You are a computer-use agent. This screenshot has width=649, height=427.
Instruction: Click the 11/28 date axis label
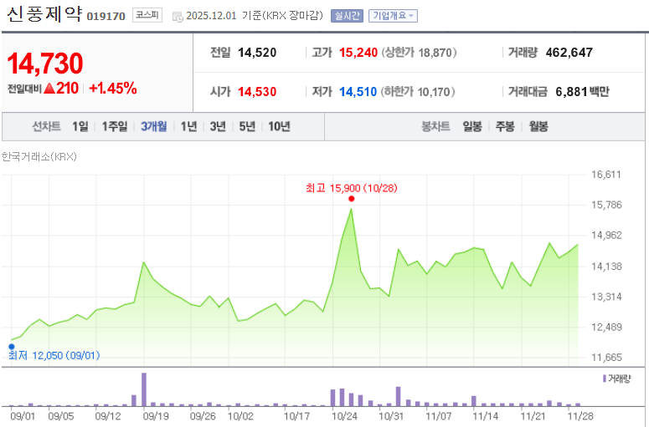580,416
